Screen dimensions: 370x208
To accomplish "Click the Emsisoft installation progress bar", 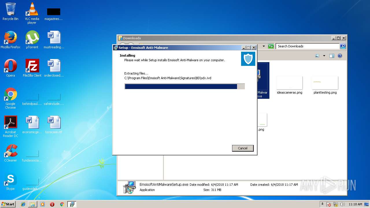I will [185, 86].
